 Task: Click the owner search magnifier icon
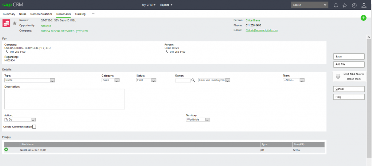pos(194,80)
